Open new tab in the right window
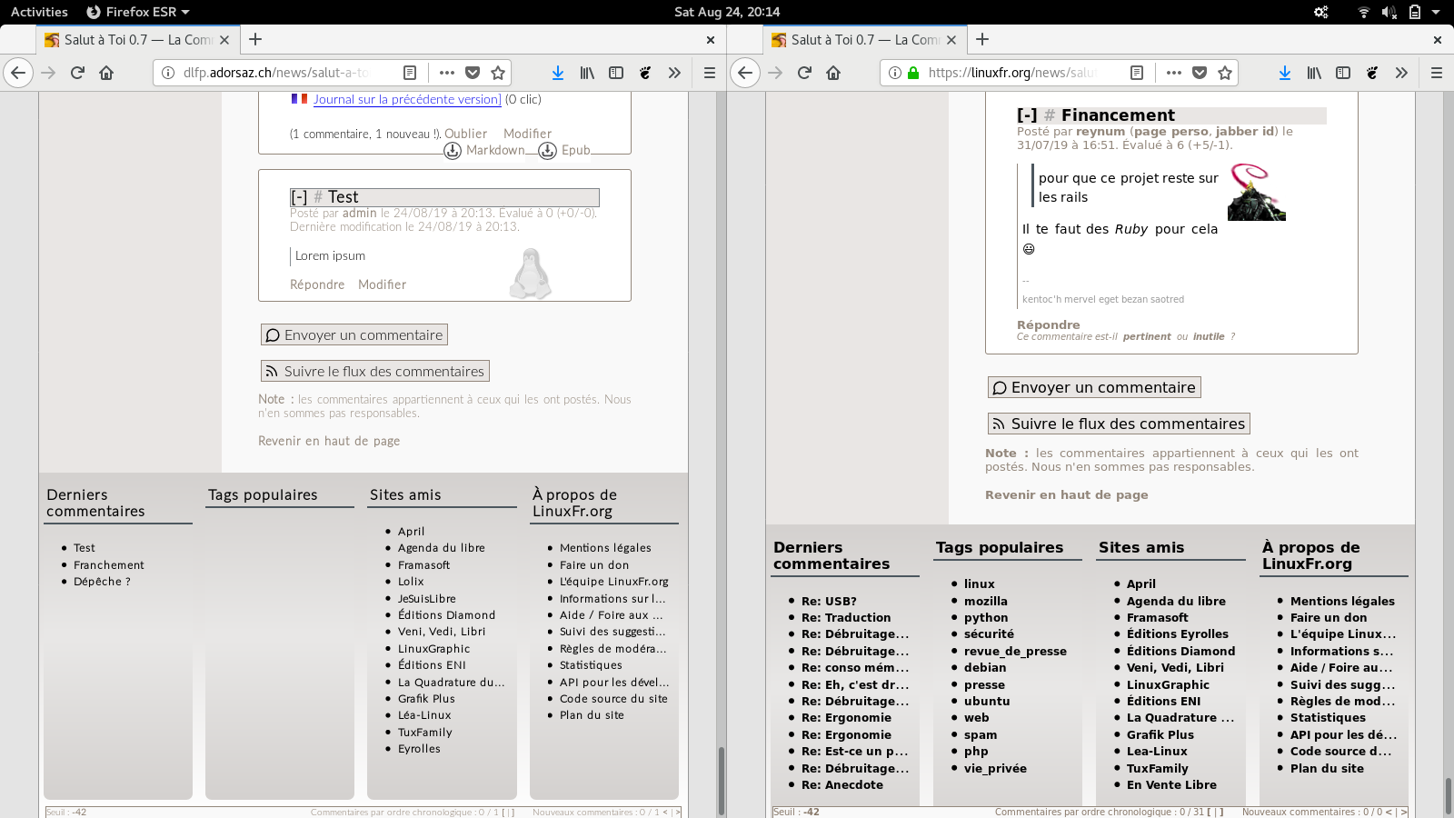 [982, 39]
